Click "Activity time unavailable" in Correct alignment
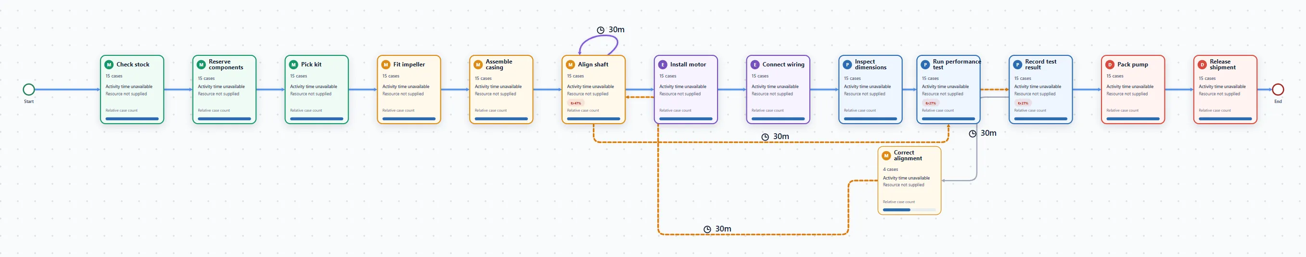 click(x=906, y=179)
